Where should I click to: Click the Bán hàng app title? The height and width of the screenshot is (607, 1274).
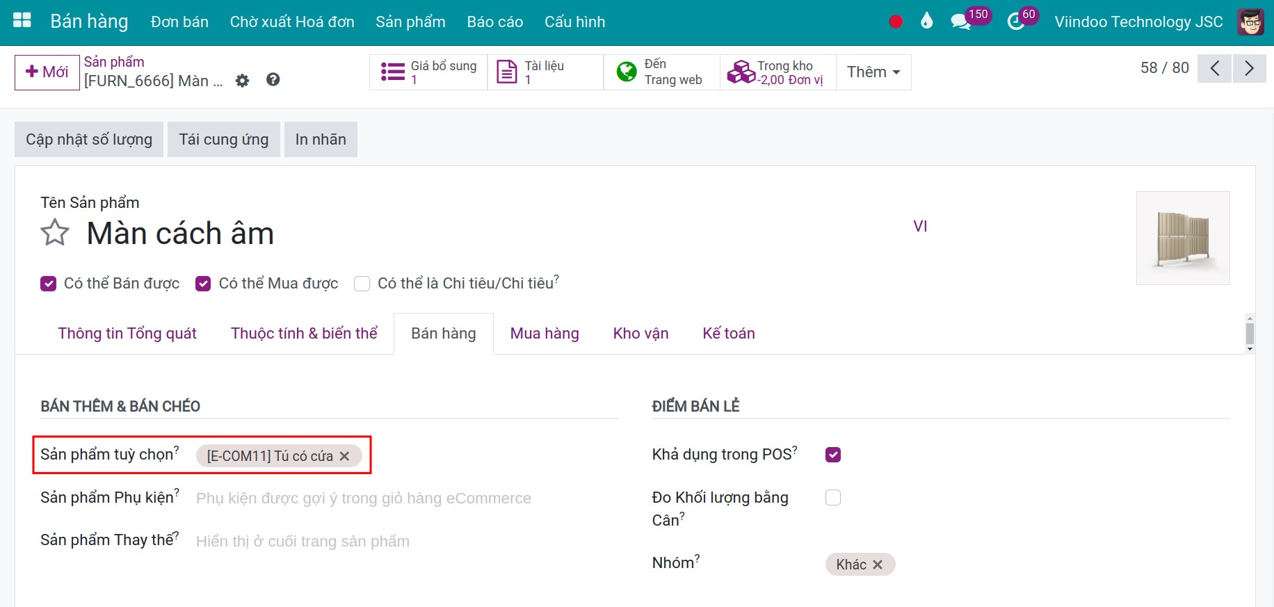pos(89,22)
